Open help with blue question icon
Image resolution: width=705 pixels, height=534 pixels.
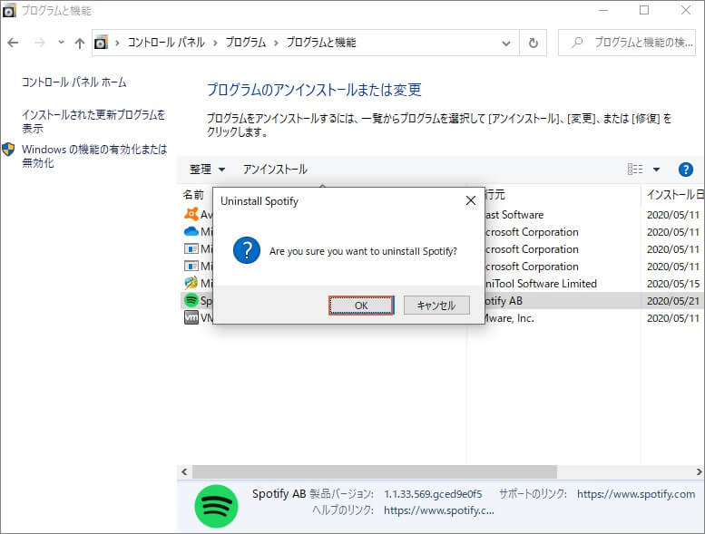(x=685, y=170)
